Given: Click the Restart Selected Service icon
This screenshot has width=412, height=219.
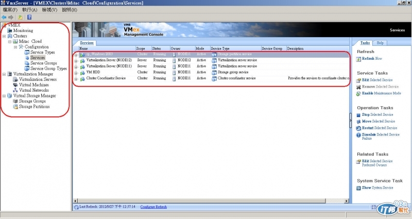Looking at the screenshot, I should point(358,128).
